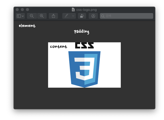Open the sidebar view menu button
The height and width of the screenshot is (120, 164).
(20, 16)
